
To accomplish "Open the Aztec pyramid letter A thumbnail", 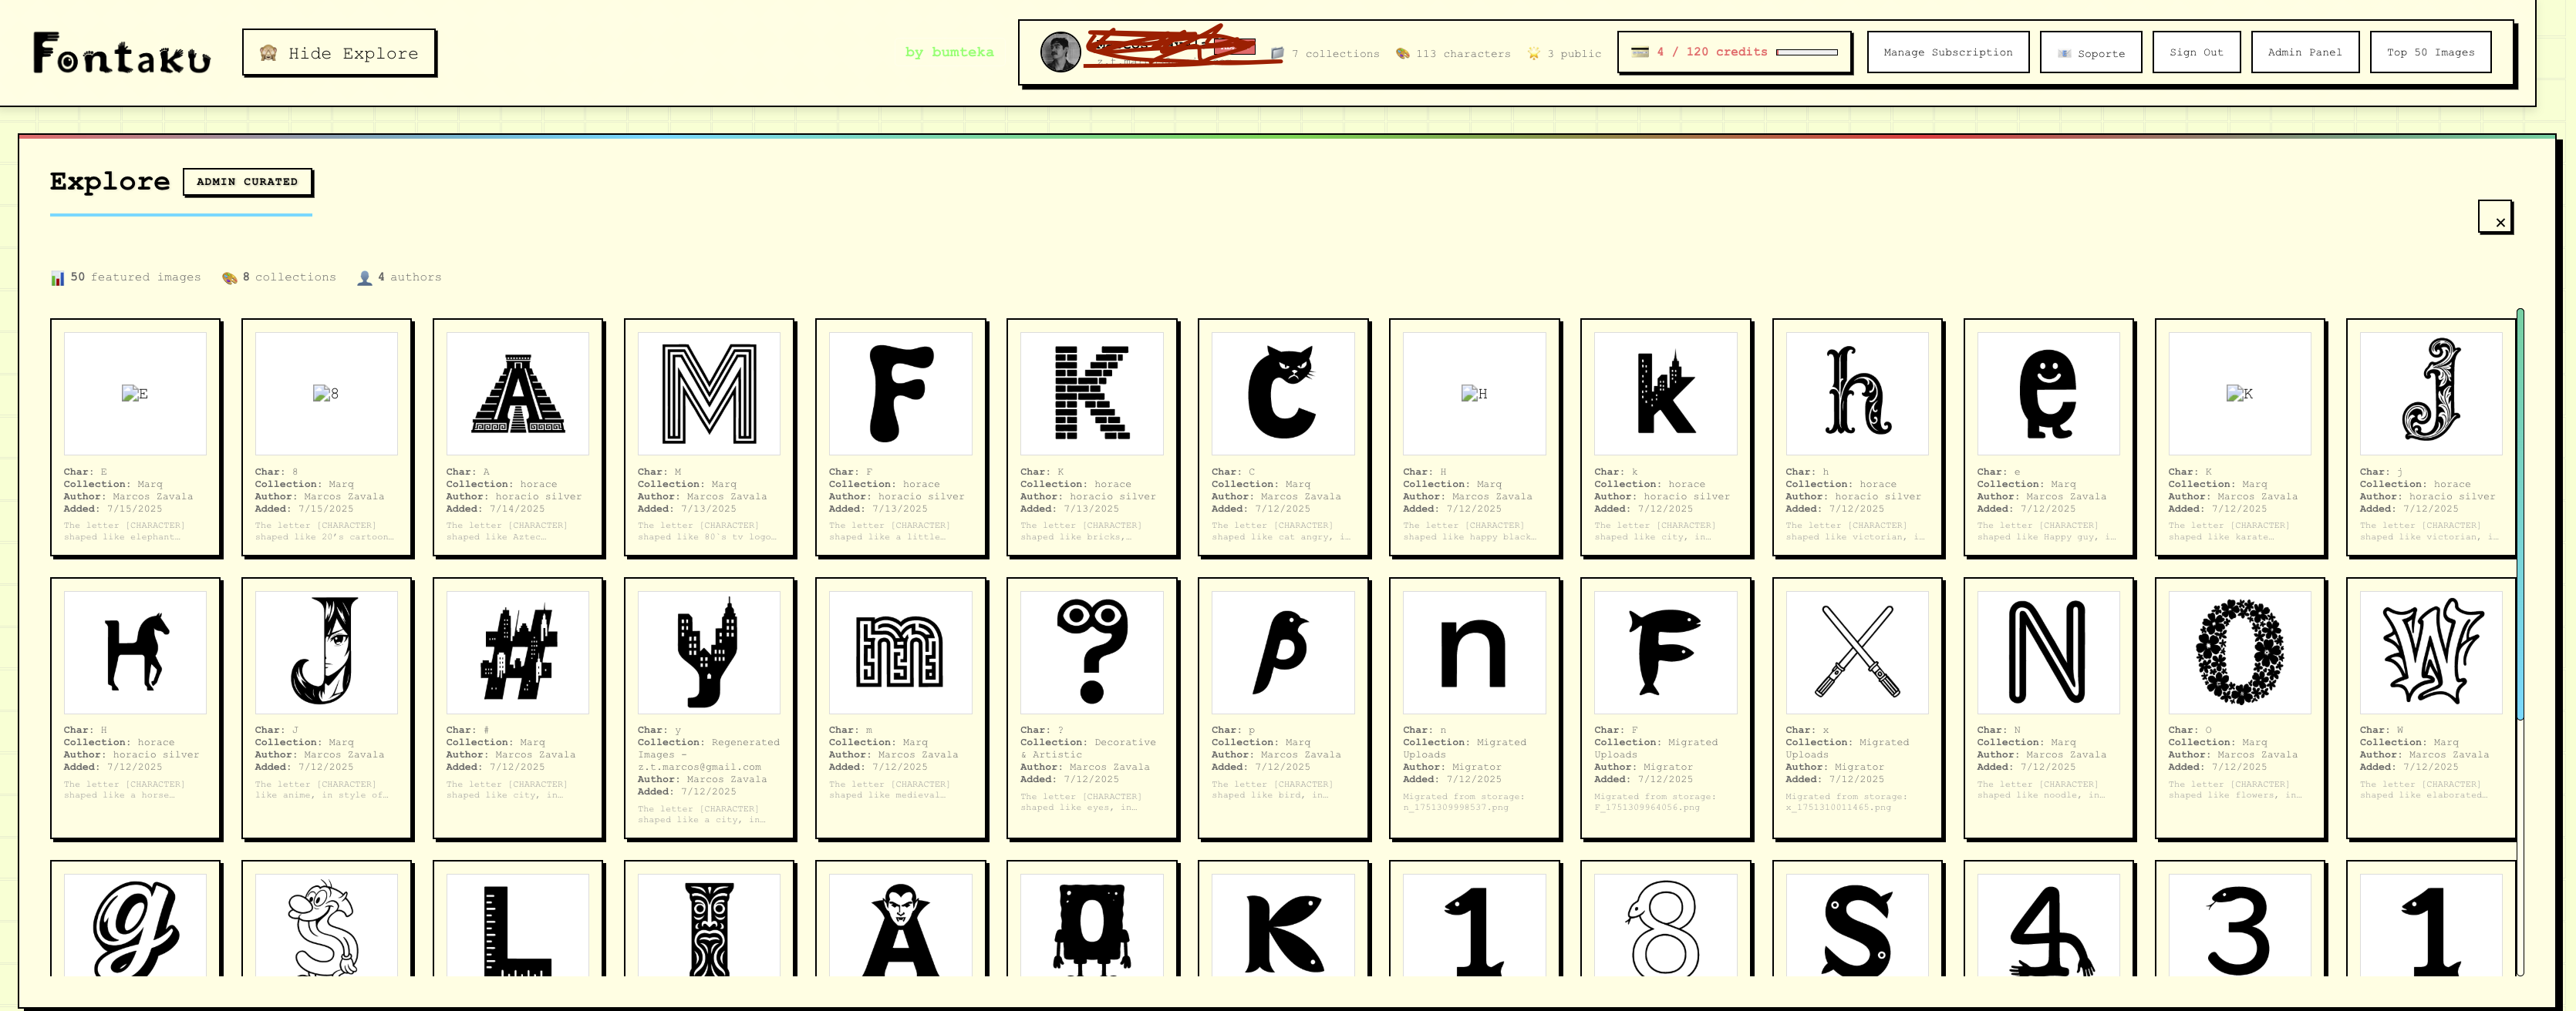I will 517,394.
